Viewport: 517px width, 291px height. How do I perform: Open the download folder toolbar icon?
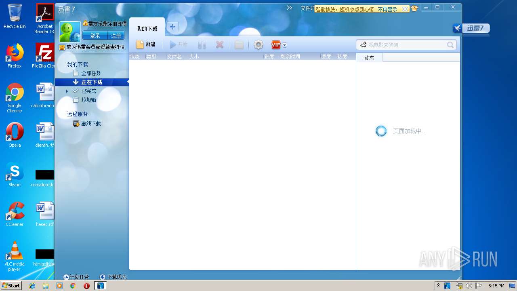(239, 45)
